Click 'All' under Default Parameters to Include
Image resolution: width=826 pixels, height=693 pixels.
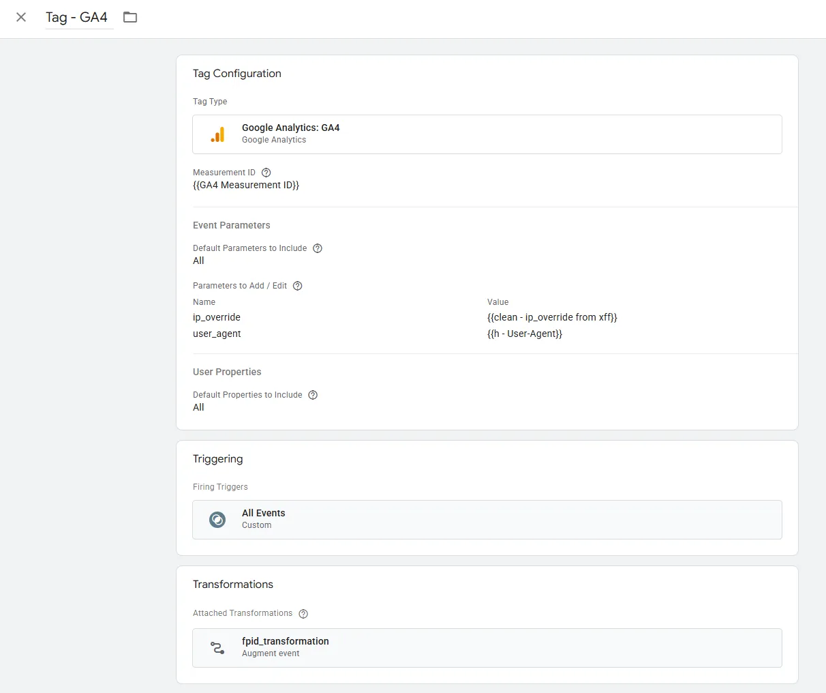198,261
